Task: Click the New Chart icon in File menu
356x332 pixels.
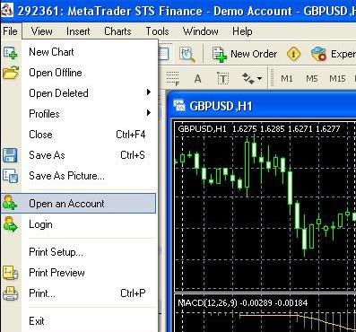Action: [11, 52]
